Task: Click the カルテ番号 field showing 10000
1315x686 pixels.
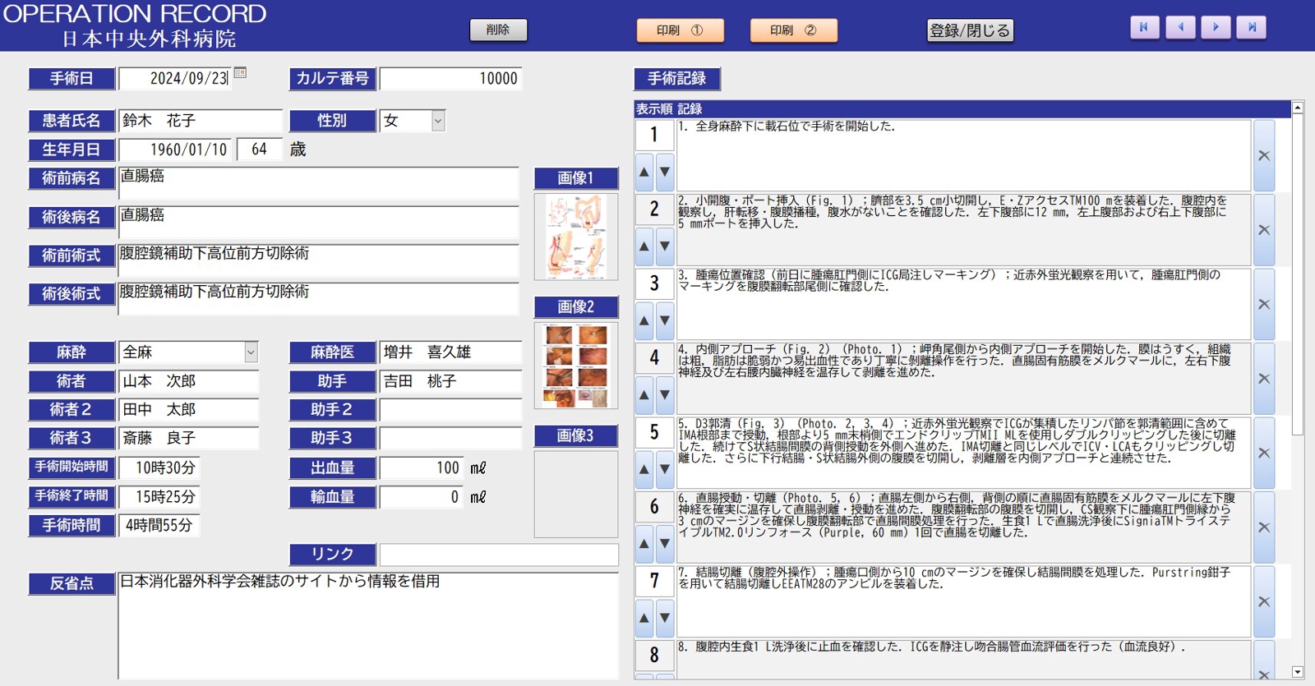Action: (x=450, y=79)
